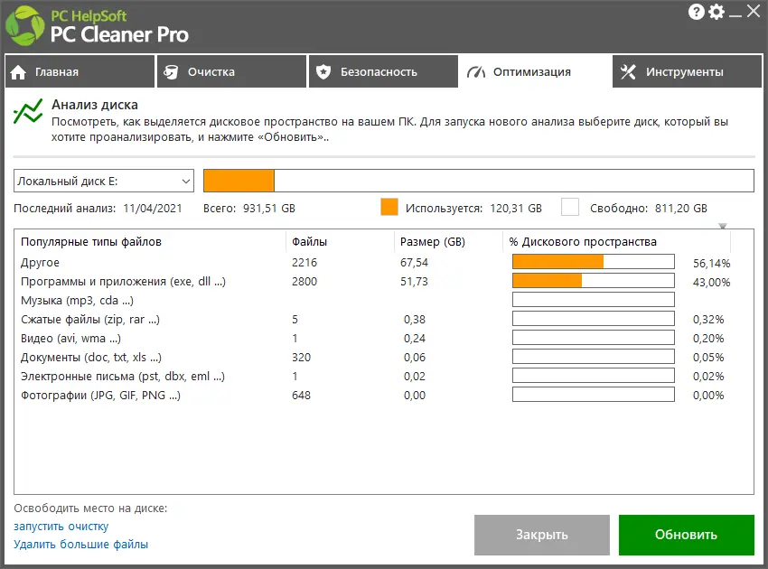Click the 56,14% usage bar for Другое
This screenshot has width=768, height=569.
593,262
